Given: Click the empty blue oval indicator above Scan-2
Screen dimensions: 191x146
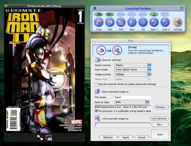Looking at the screenshot, I should point(165,14).
